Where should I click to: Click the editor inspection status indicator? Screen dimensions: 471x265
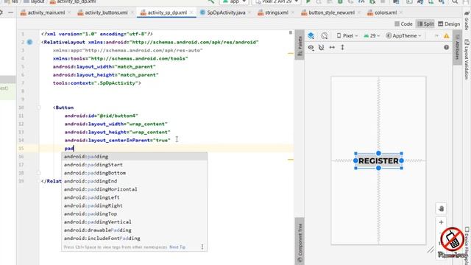291,32
